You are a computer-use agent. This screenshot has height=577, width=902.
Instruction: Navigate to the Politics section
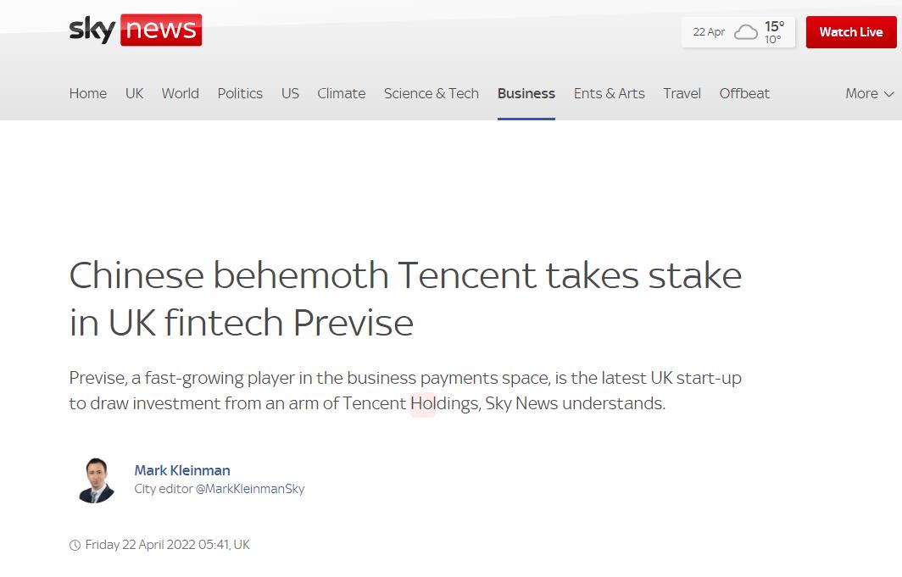point(240,93)
